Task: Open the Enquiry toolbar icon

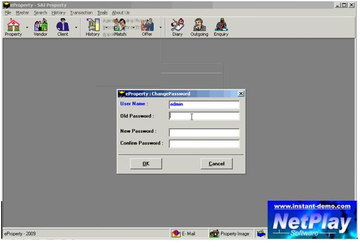Action: tap(221, 27)
